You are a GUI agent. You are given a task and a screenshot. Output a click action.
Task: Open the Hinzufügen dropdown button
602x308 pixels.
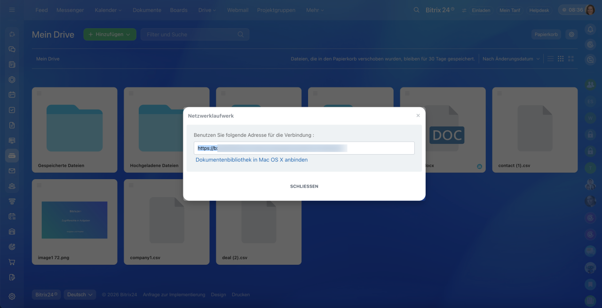click(x=110, y=34)
